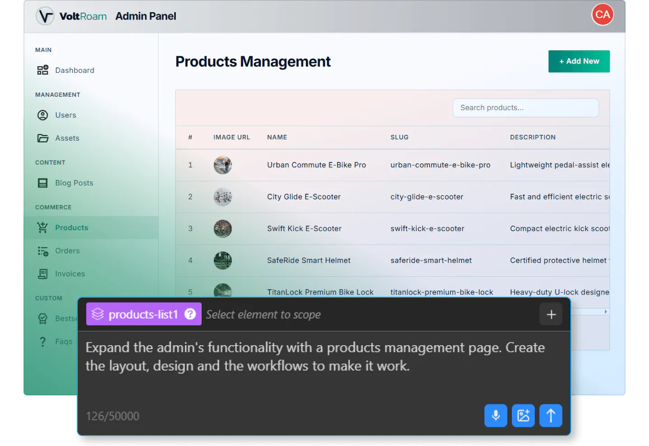This screenshot has width=649, height=446.
Task: Click the Urban Commute E-Bike Pro thumbnail
Action: 223,165
